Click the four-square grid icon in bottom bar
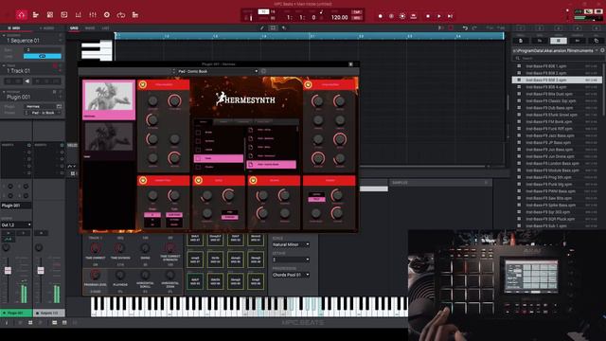Image resolution: width=606 pixels, height=341 pixels. 30,322
